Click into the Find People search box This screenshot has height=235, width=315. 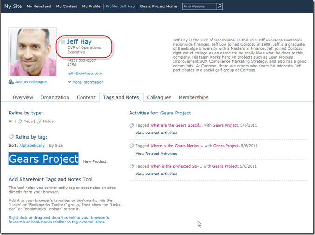click(199, 7)
